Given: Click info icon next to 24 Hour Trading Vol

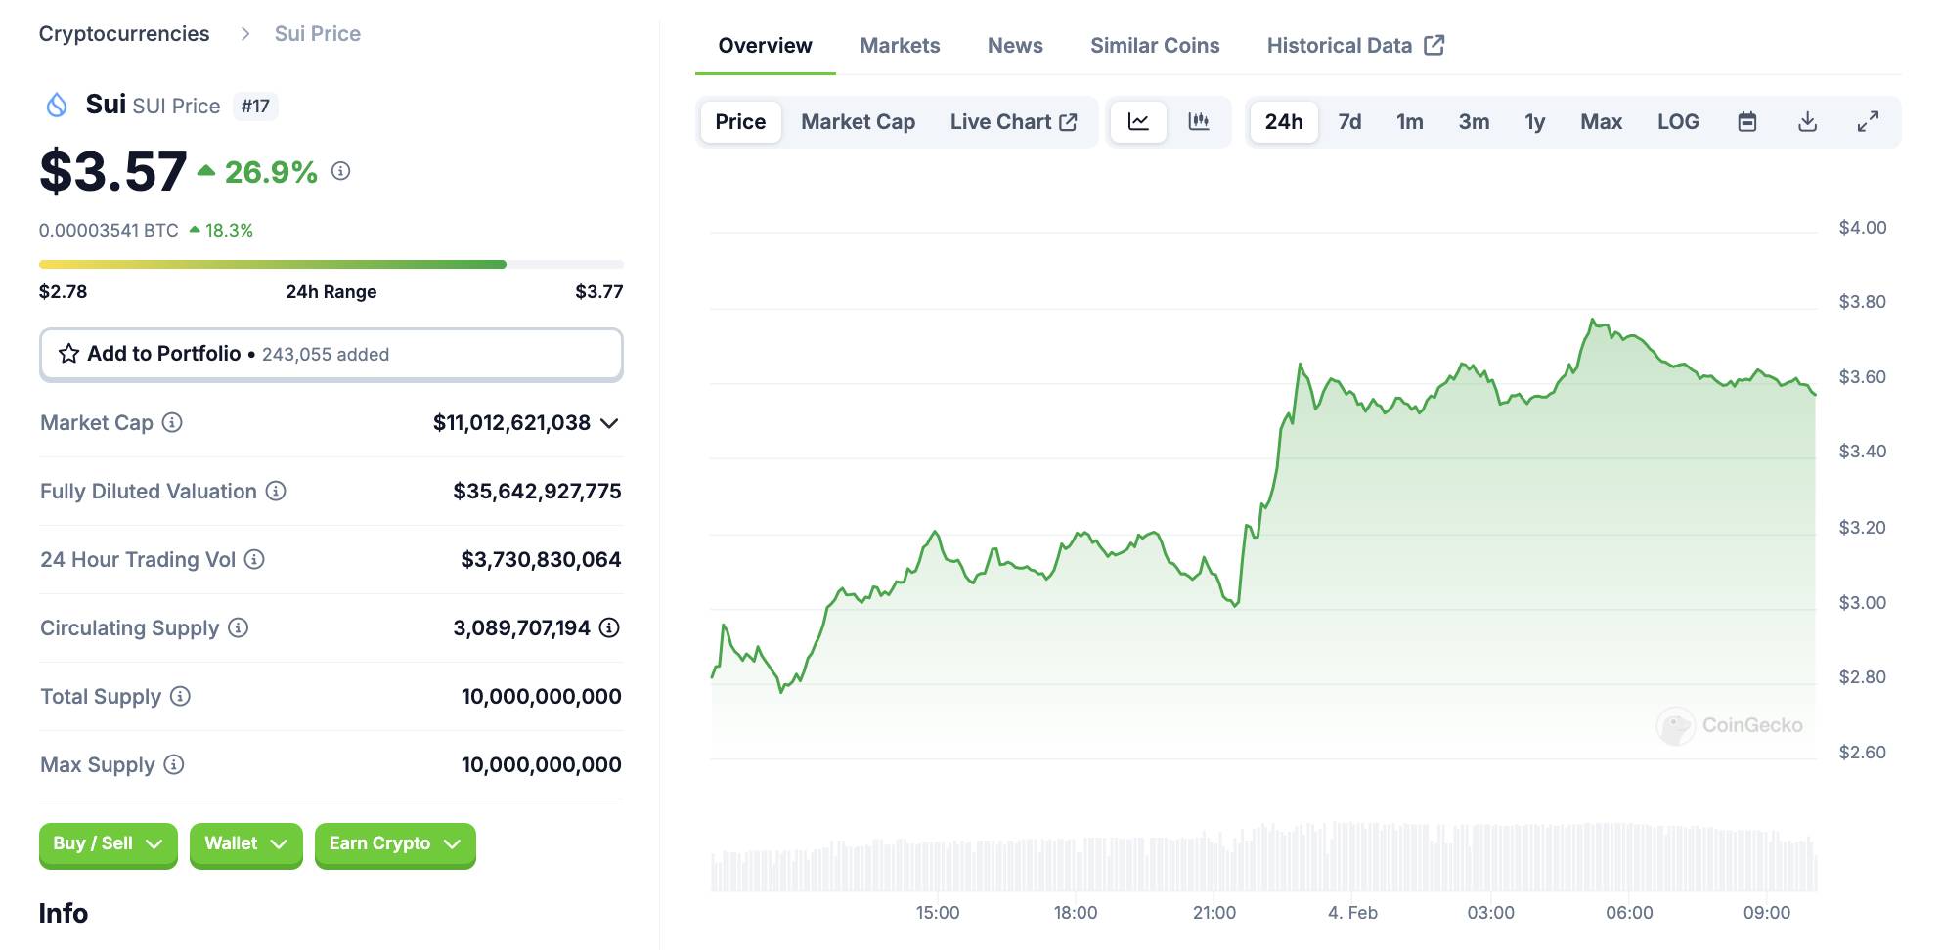Looking at the screenshot, I should click(x=254, y=559).
